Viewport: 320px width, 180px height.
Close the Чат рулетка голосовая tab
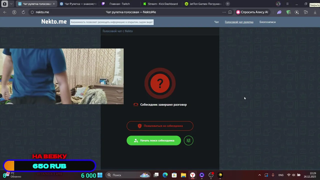[x=53, y=4]
